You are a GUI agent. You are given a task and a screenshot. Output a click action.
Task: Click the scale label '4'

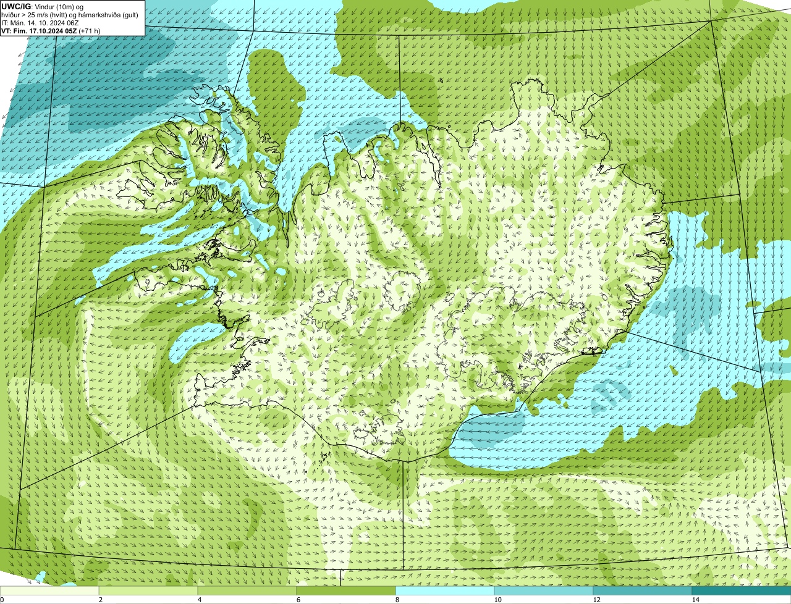[x=199, y=600]
